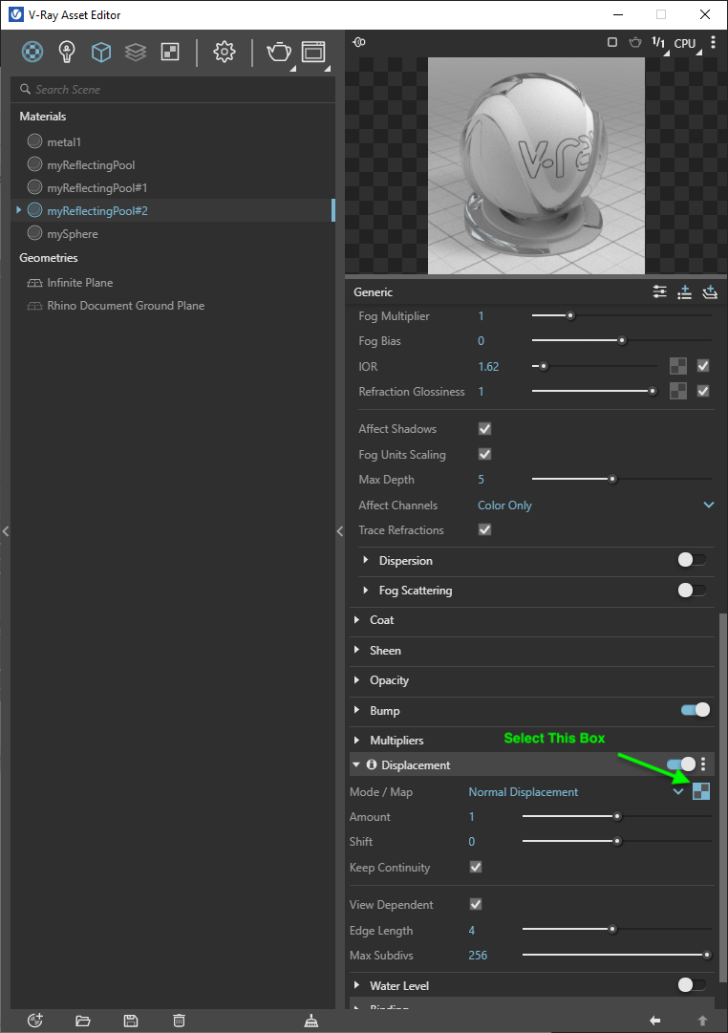728x1033 pixels.
Task: Uncheck Trace Refractions
Action: (485, 529)
